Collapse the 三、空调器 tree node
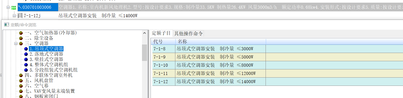 point(16,43)
